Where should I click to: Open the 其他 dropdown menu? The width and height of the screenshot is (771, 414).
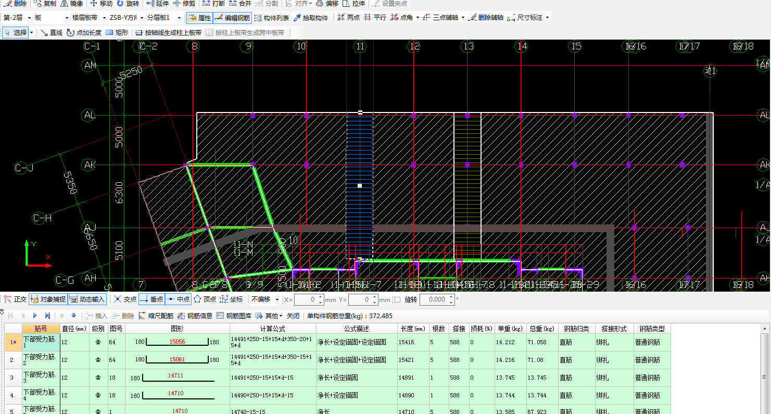pyautogui.click(x=269, y=316)
